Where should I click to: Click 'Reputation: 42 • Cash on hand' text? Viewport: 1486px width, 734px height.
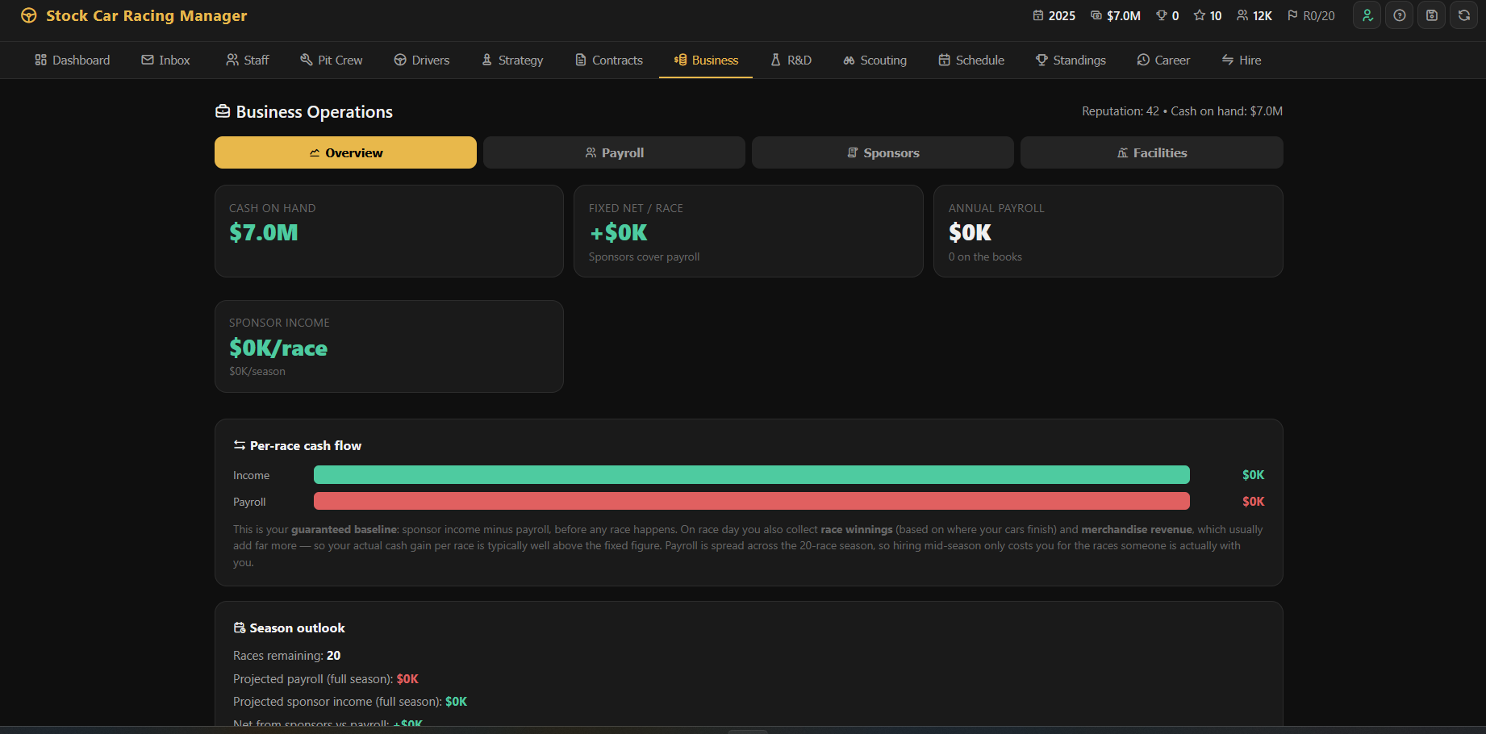[x=1182, y=111]
